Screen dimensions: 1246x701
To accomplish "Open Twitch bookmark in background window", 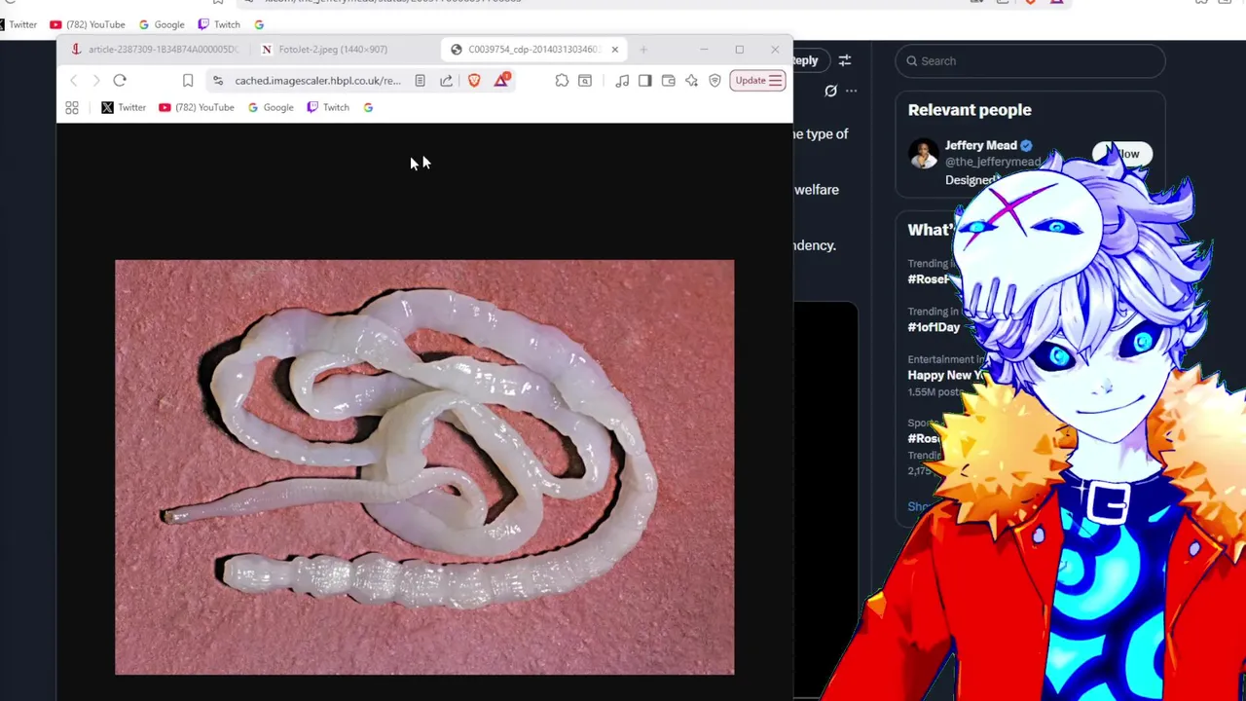I will coord(219,24).
